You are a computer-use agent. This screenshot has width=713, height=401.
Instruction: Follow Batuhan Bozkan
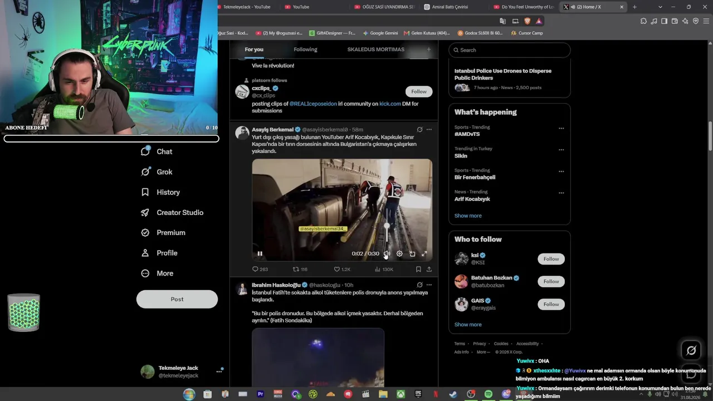coord(551,281)
